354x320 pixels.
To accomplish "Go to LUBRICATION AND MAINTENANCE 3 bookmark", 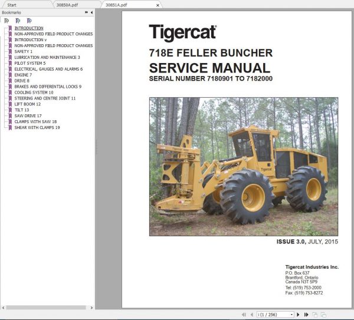I will click(47, 57).
